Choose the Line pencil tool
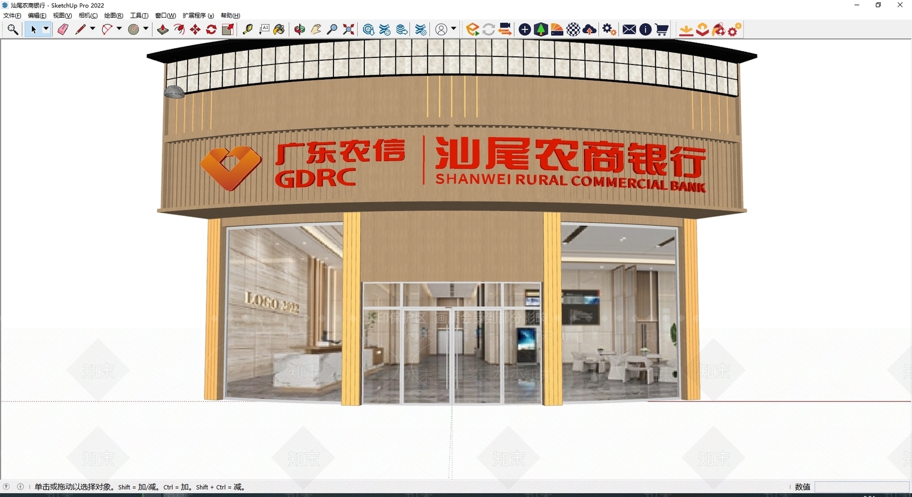912x497 pixels. click(80, 30)
